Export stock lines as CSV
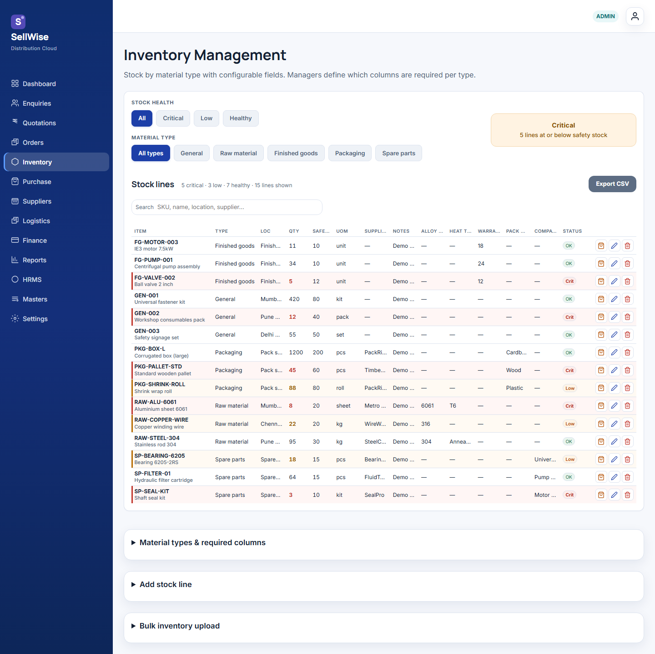655x654 pixels. (612, 184)
